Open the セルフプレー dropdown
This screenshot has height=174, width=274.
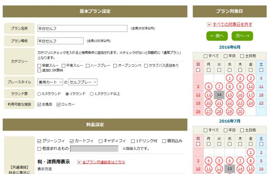pyautogui.click(x=83, y=82)
